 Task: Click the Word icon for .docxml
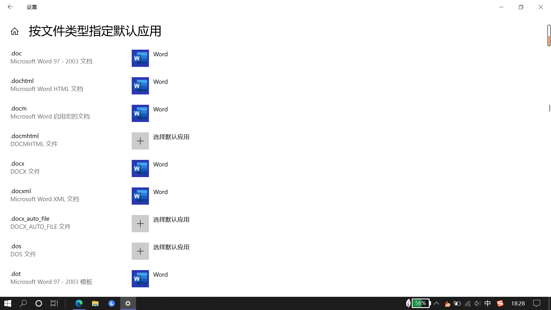pos(140,196)
